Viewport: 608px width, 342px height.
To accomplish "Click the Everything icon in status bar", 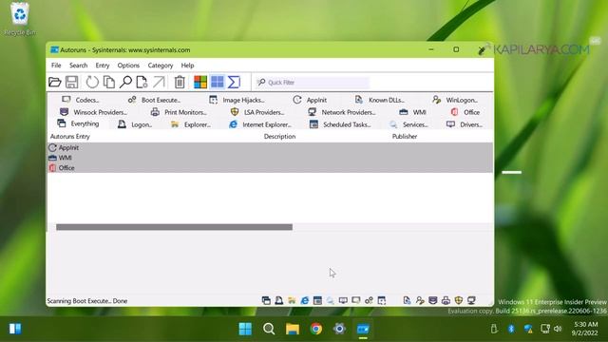I will coord(266,300).
